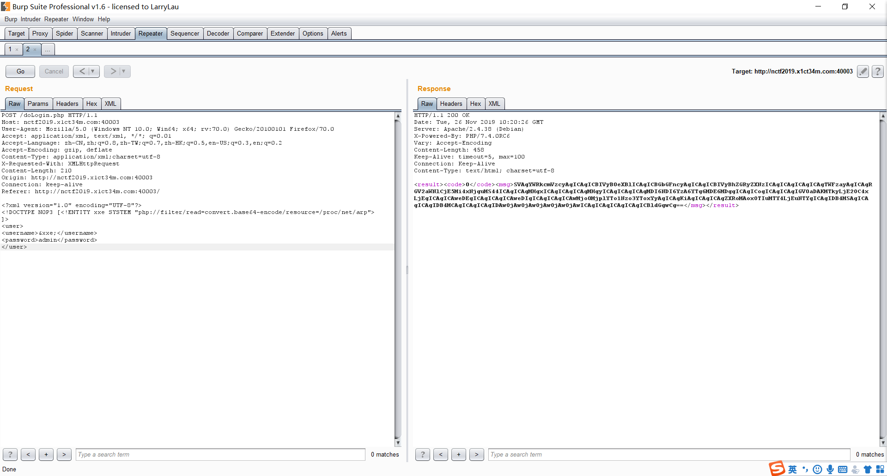This screenshot has width=887, height=476.
Task: Select response Raw tab
Action: tap(427, 104)
